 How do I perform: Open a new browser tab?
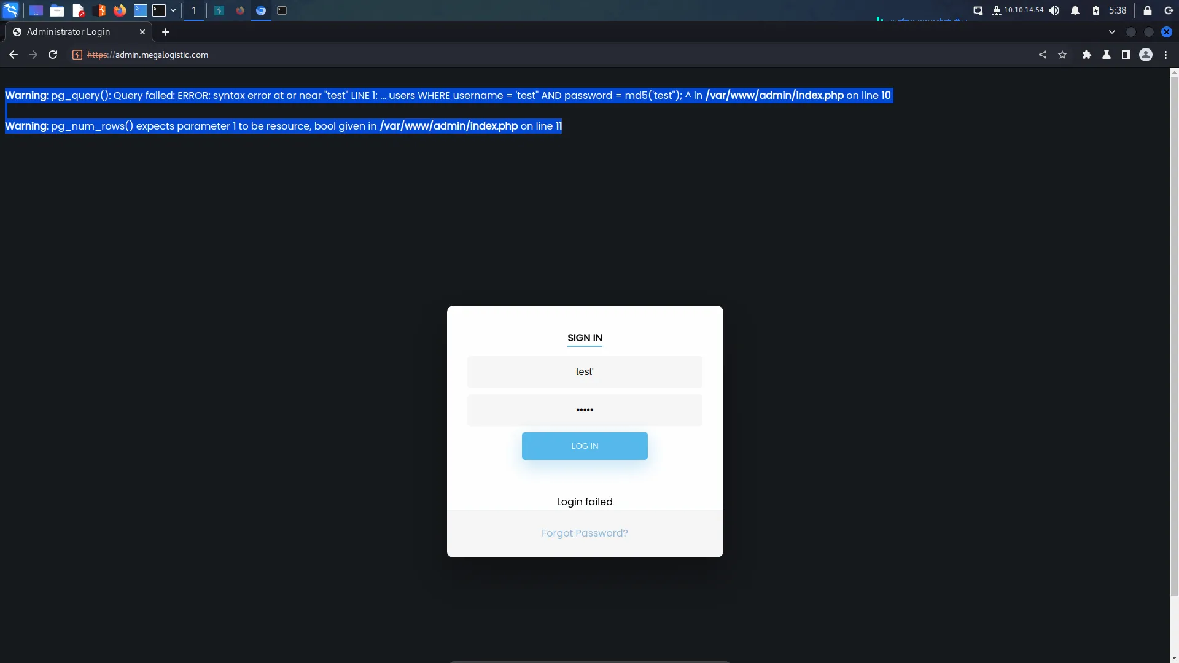166,32
